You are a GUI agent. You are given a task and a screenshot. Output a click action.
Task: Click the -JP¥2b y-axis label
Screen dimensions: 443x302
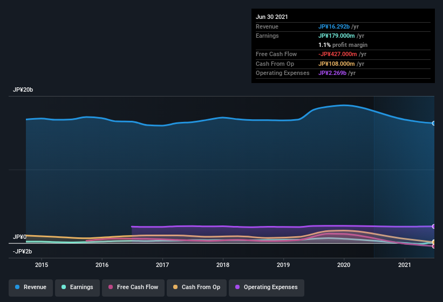click(22, 251)
